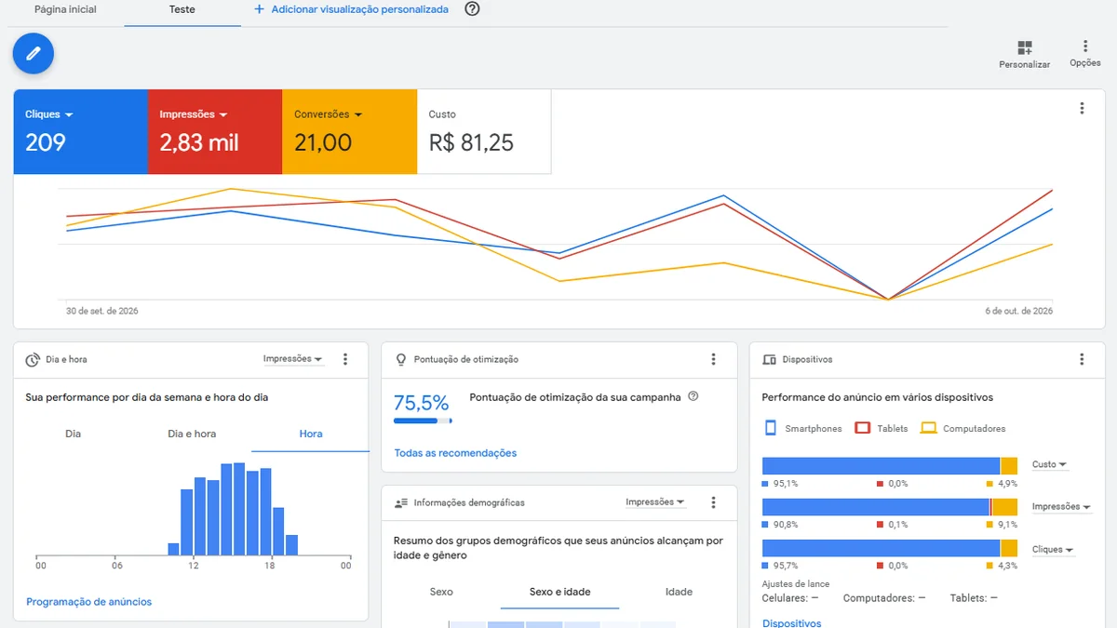Click the yellow 9,1% computers color square

coord(990,525)
